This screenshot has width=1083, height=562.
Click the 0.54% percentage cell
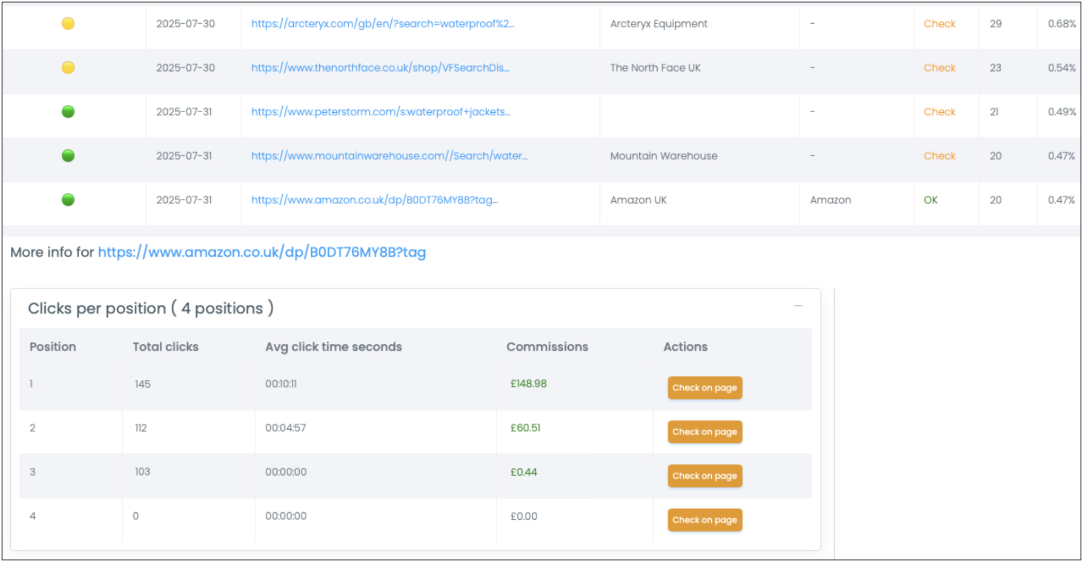1062,68
